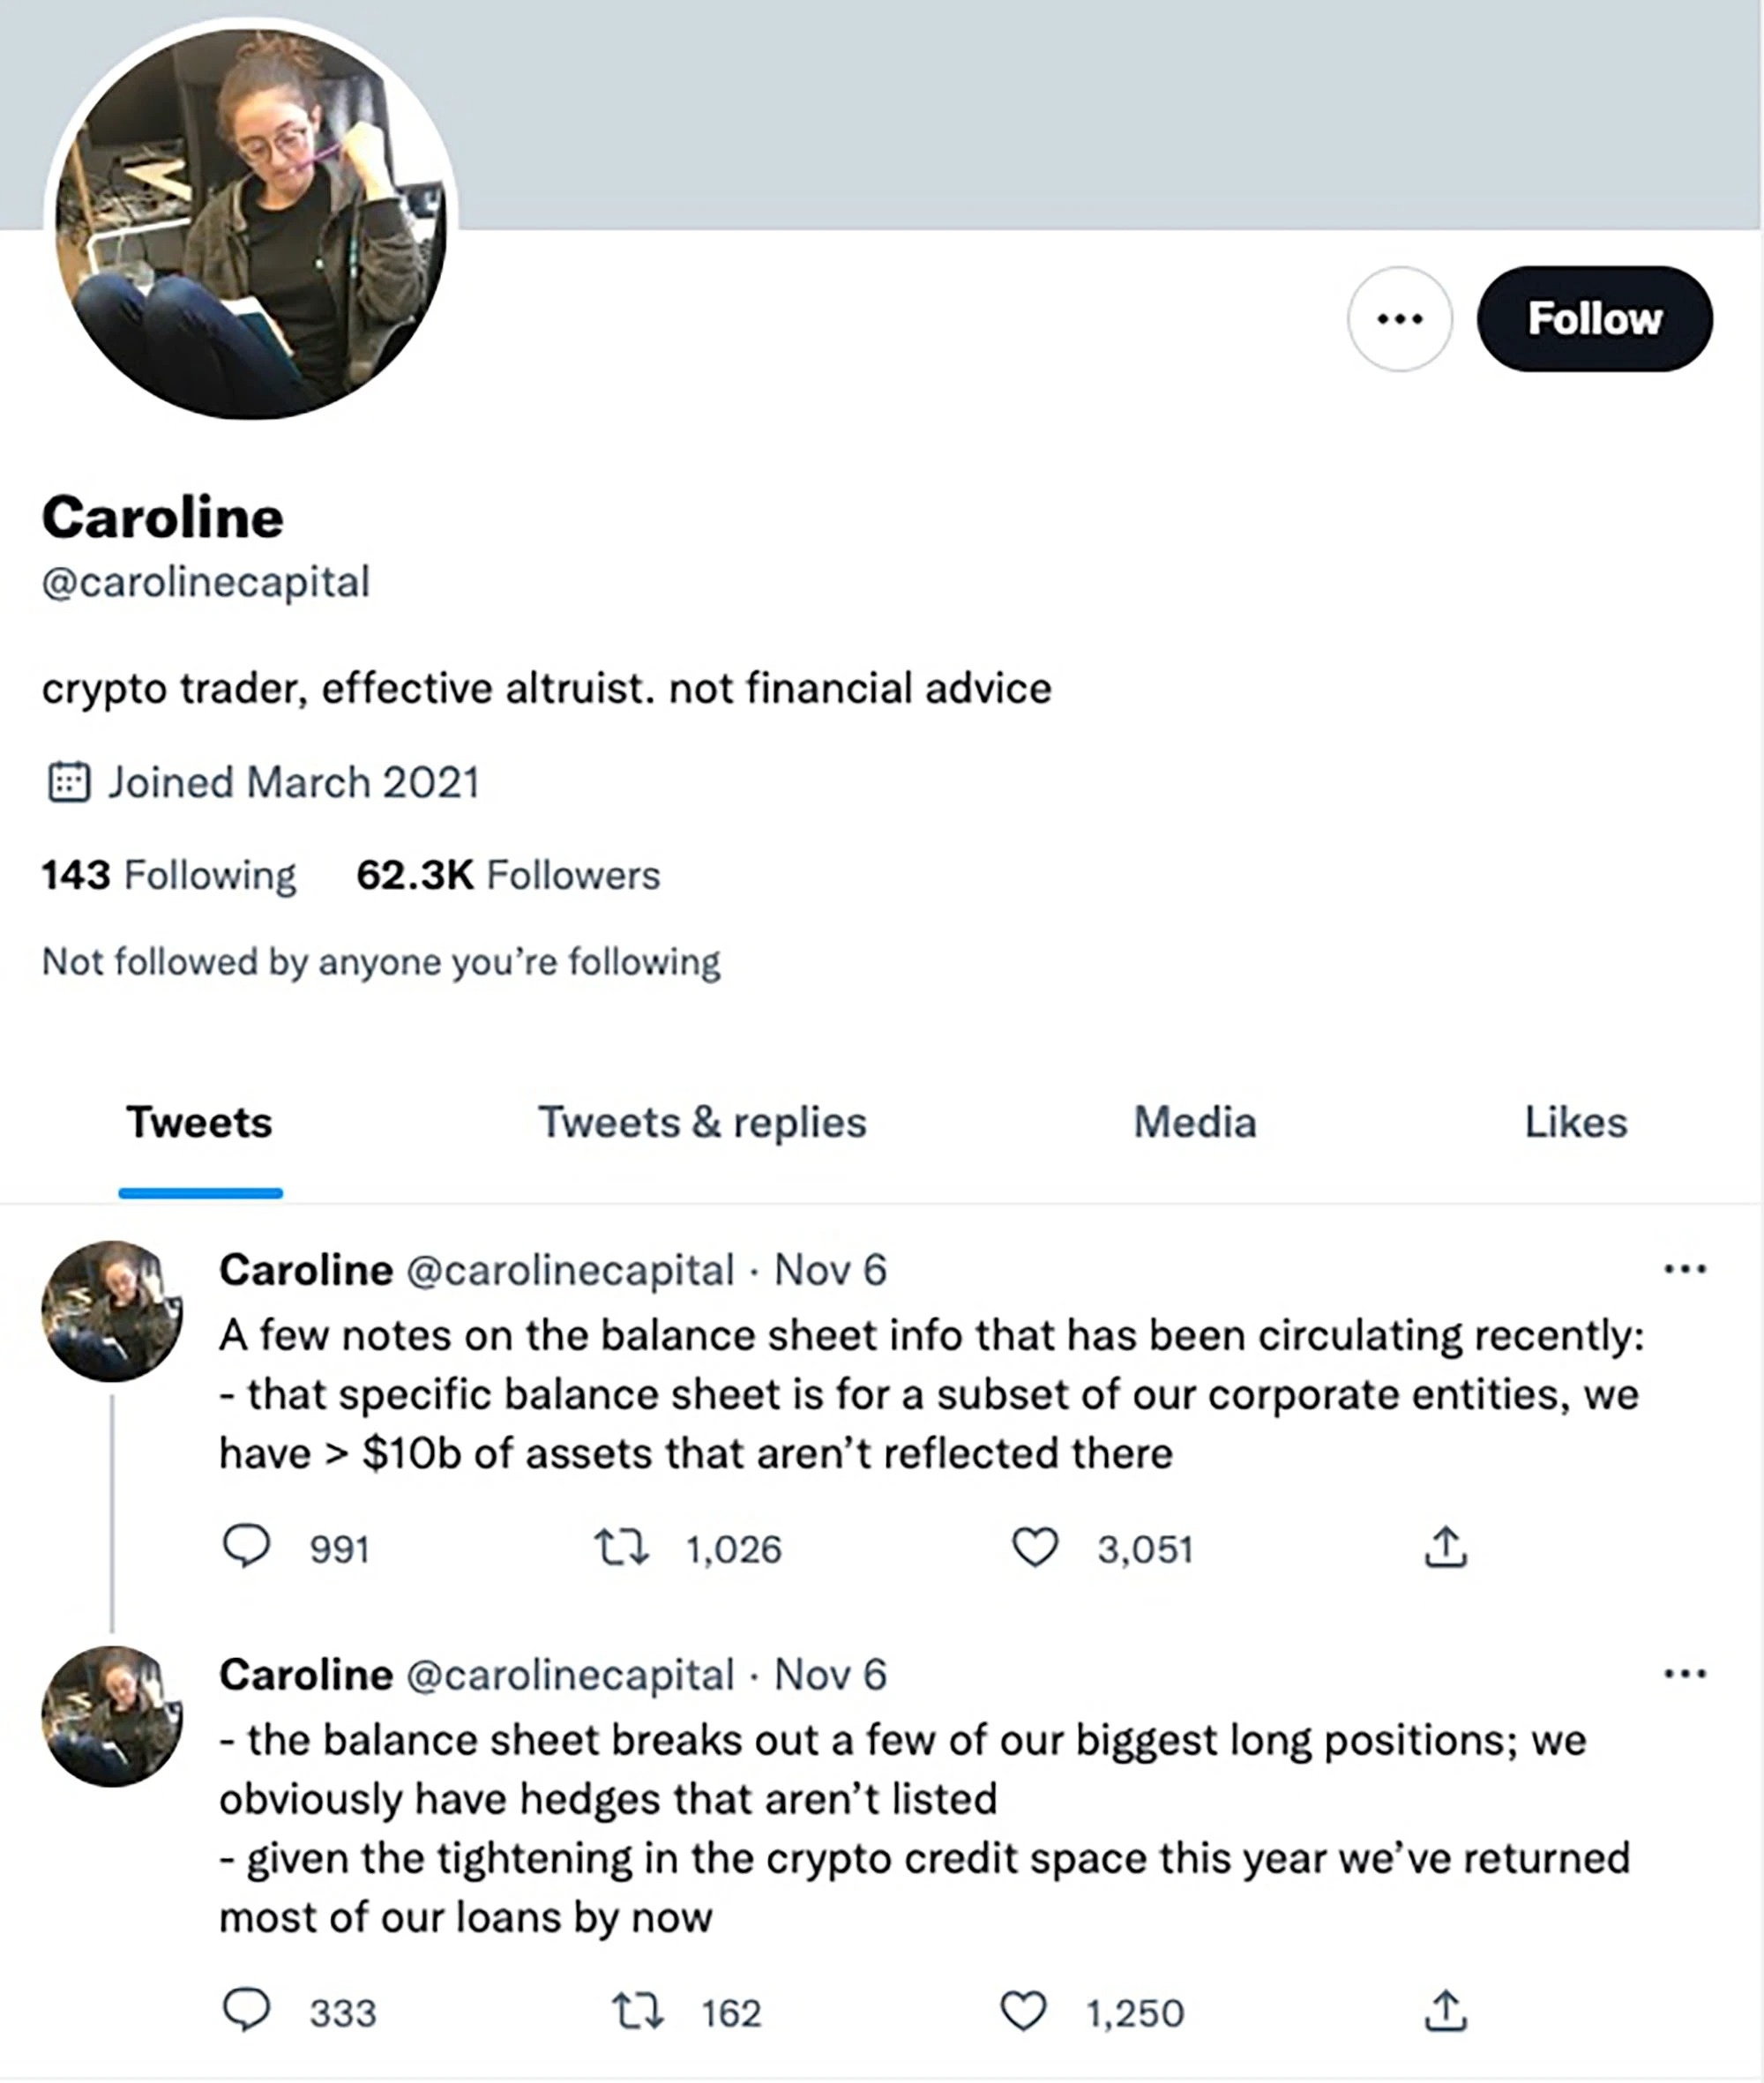The image size is (1764, 2083).
Task: Open the large profile picture
Action: [x=251, y=224]
